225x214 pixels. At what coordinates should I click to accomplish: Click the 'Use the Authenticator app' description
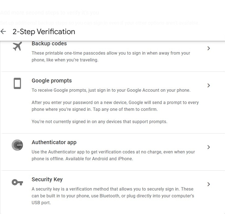113,155
